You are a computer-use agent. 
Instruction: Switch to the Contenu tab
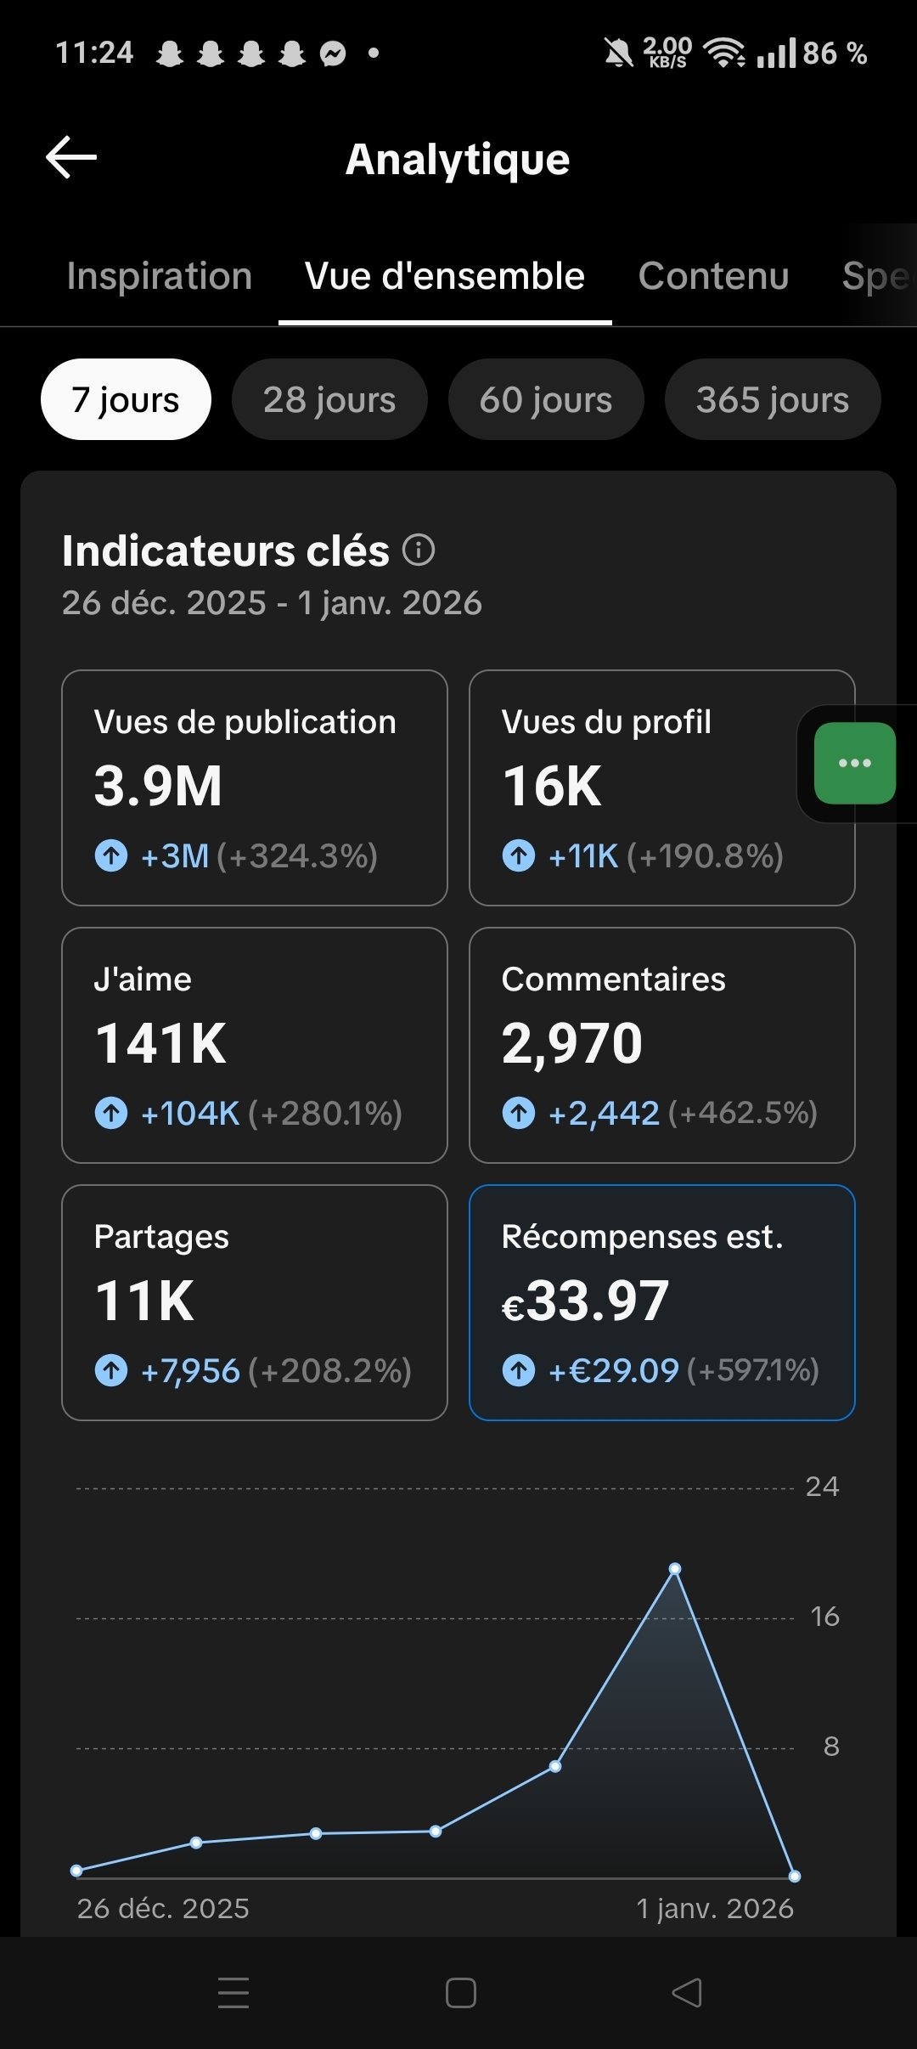coord(713,276)
